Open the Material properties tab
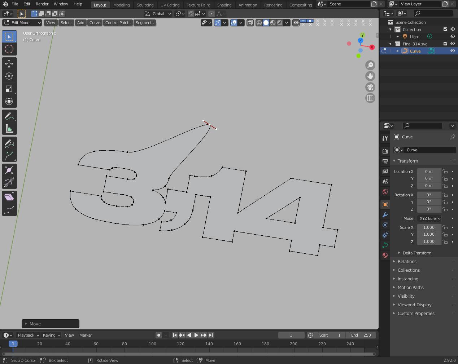 pos(385,255)
